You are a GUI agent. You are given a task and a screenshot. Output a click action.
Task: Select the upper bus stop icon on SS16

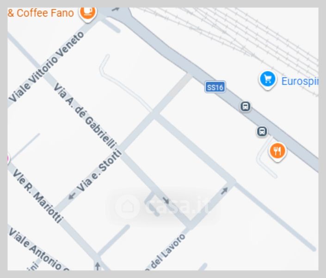coord(246,107)
